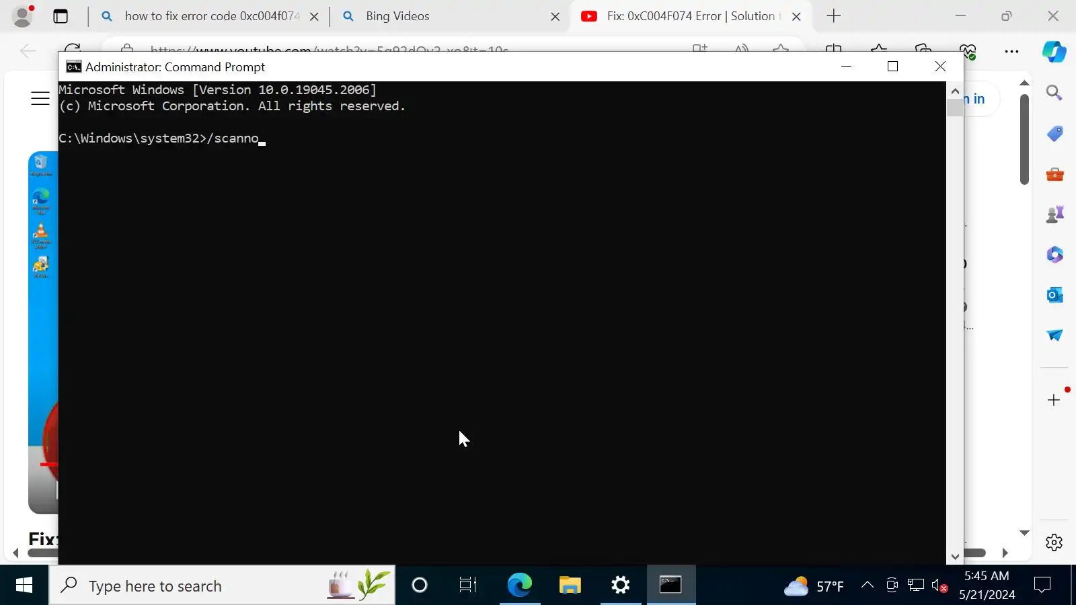Open Shopping tag icon in sidebar
This screenshot has height=605, width=1076.
pos(1054,134)
